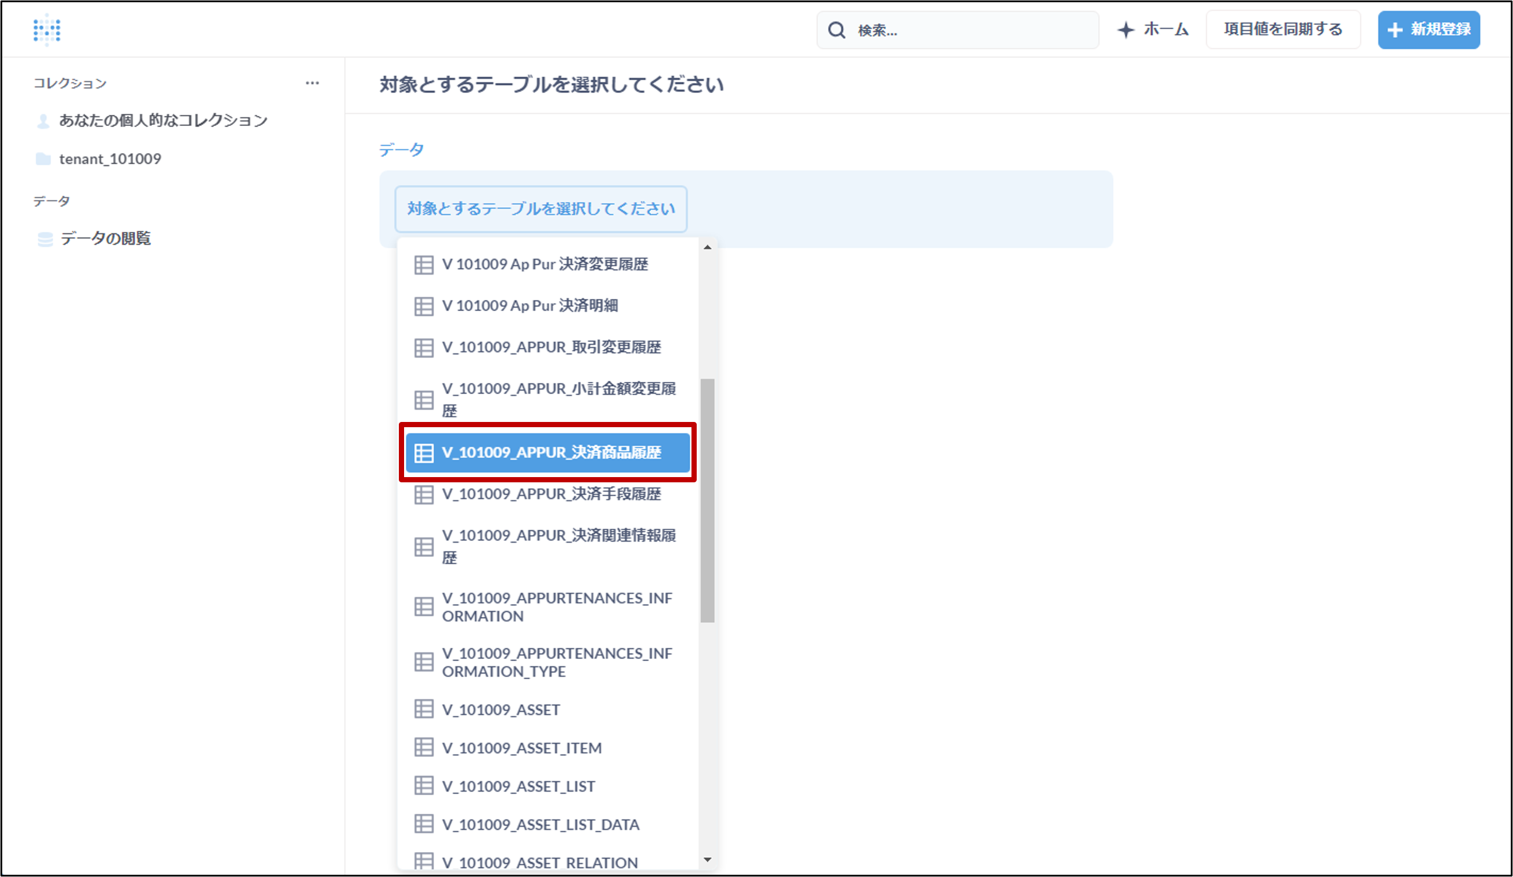Click the 新規登録 button

(x=1428, y=30)
